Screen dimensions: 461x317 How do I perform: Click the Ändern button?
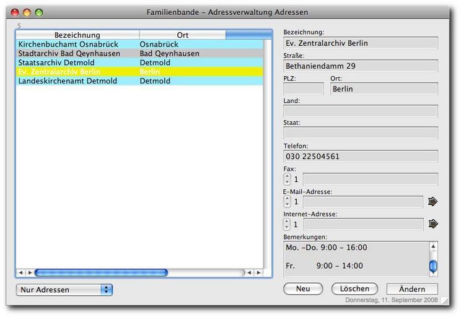[x=412, y=289]
